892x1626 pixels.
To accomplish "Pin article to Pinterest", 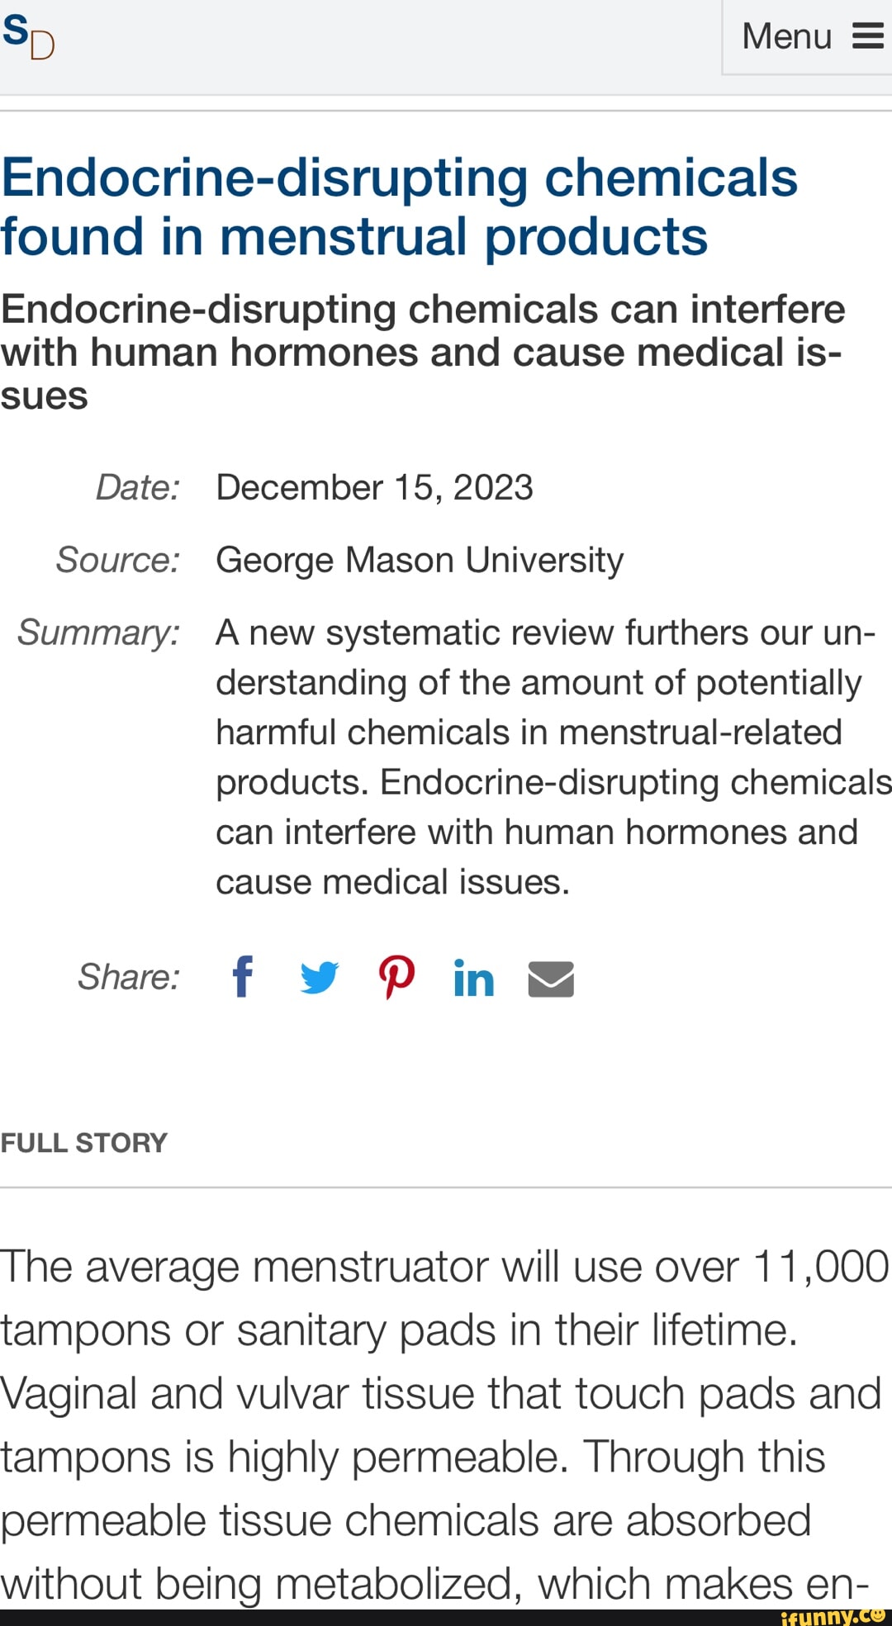I will (396, 978).
